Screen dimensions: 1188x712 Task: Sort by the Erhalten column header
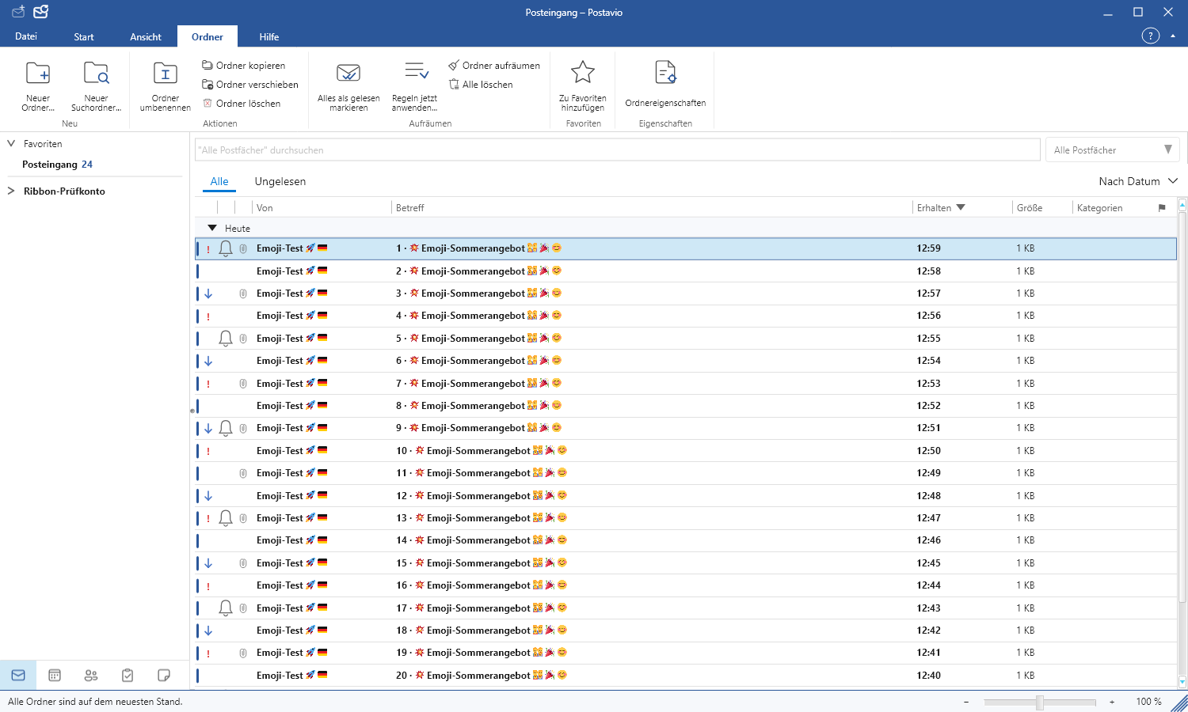click(941, 208)
